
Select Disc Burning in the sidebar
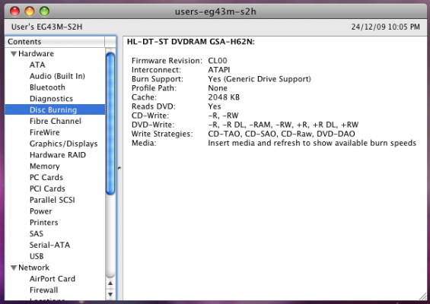(55, 110)
